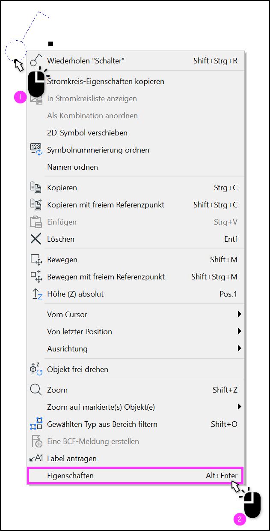270x531 pixels.
Task: Expand the Vom Cursor submenu arrow
Action: click(240, 314)
